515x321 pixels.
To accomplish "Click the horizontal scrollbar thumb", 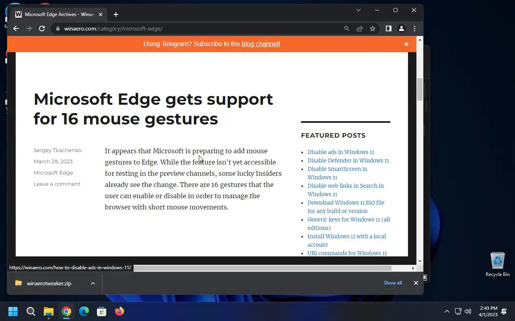I will coord(262,268).
